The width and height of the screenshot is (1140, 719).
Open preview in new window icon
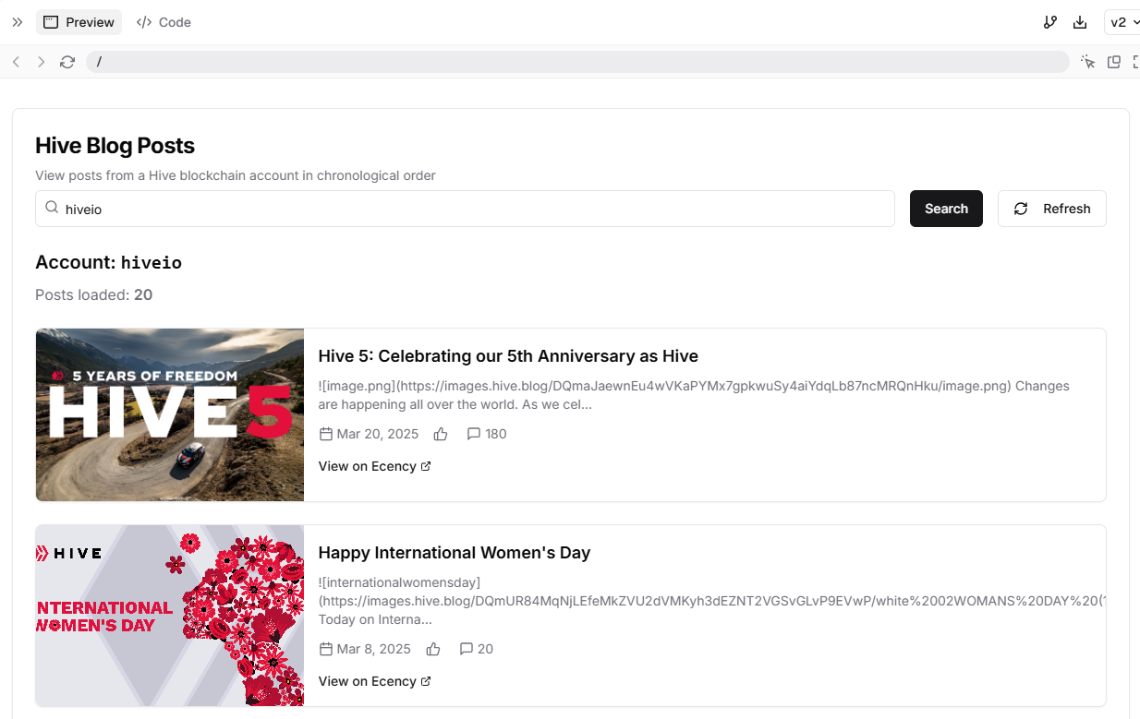(x=1114, y=62)
